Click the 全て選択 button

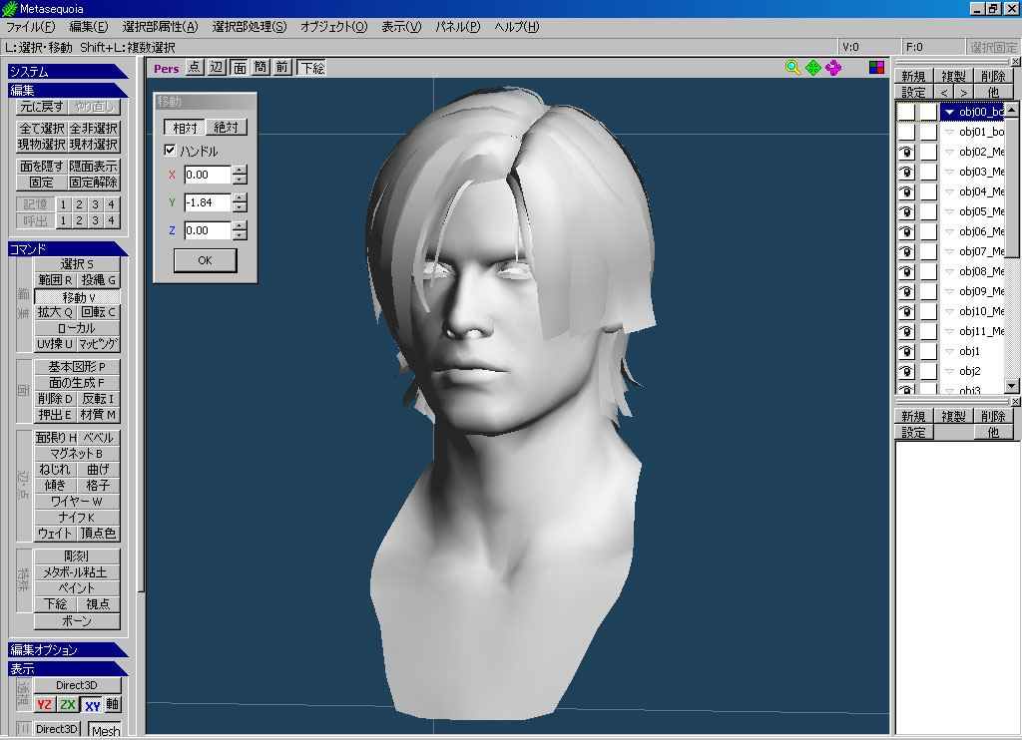coord(42,129)
